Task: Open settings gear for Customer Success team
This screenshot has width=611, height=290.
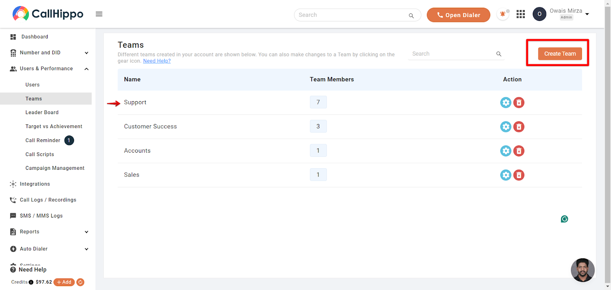Action: tap(506, 127)
